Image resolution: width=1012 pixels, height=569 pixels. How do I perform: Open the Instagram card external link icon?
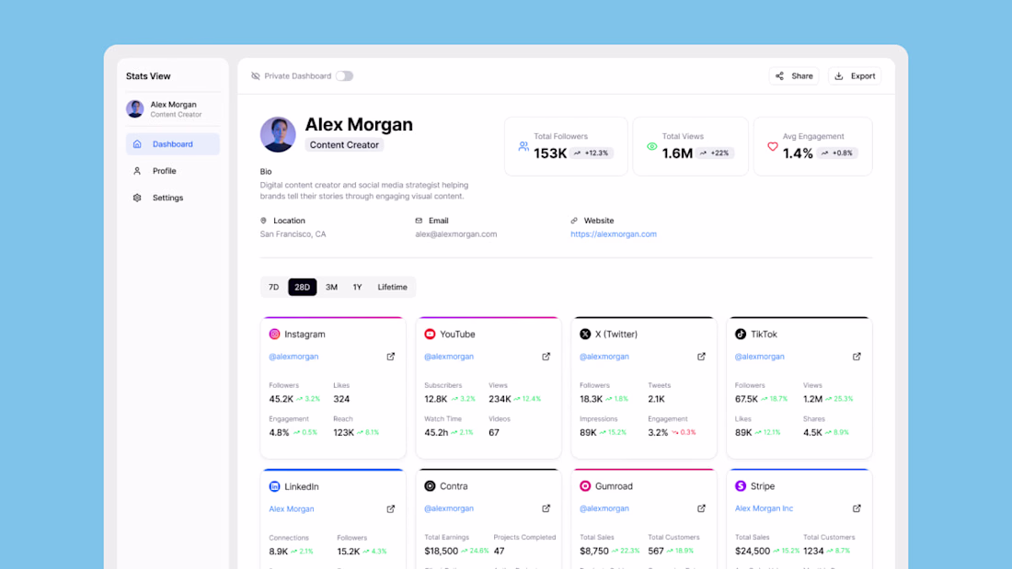coord(390,357)
